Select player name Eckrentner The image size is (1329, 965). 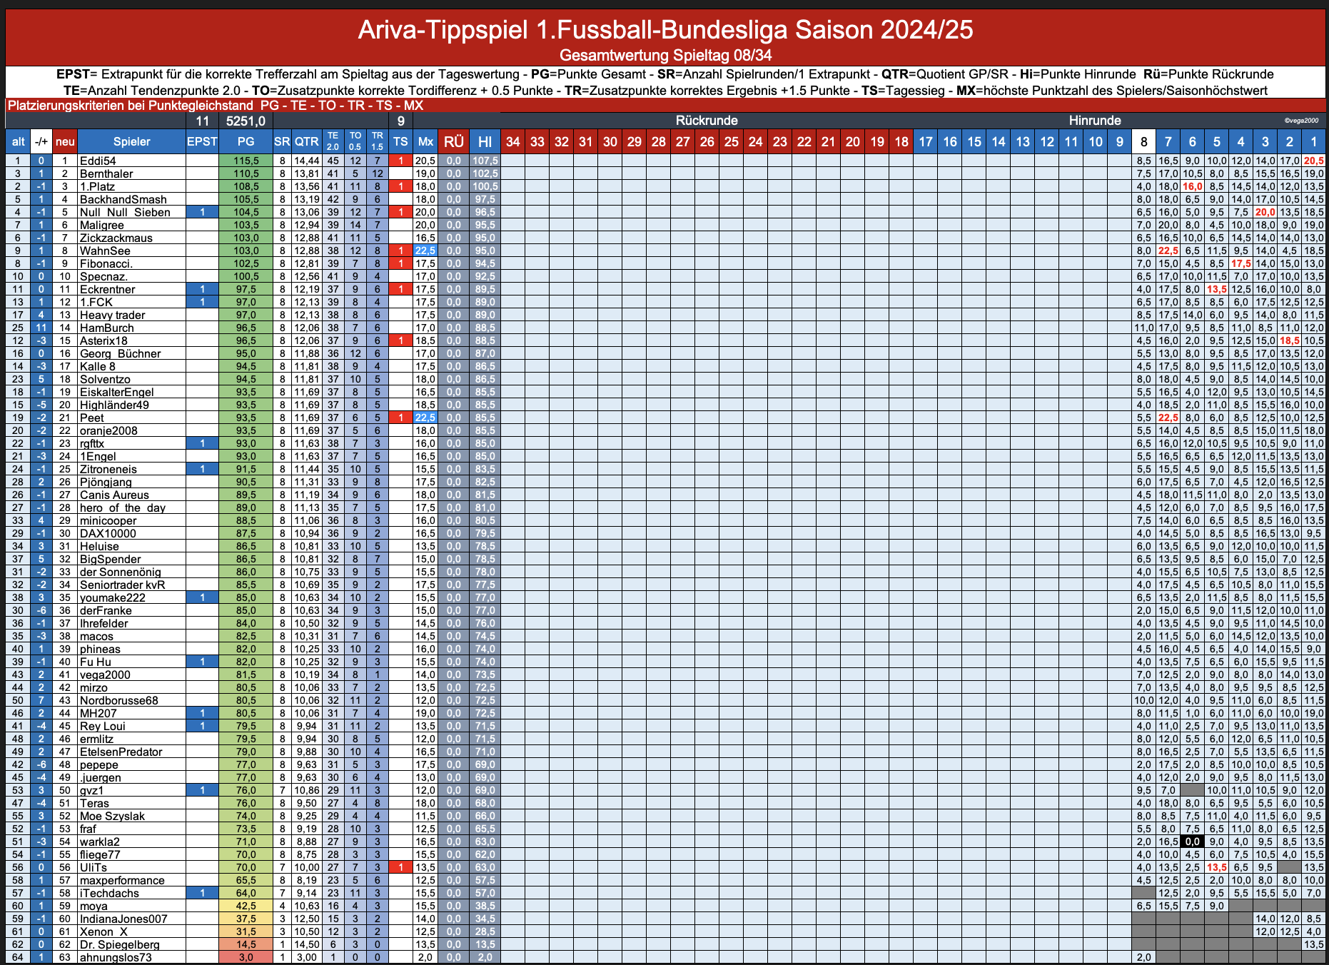coord(107,289)
